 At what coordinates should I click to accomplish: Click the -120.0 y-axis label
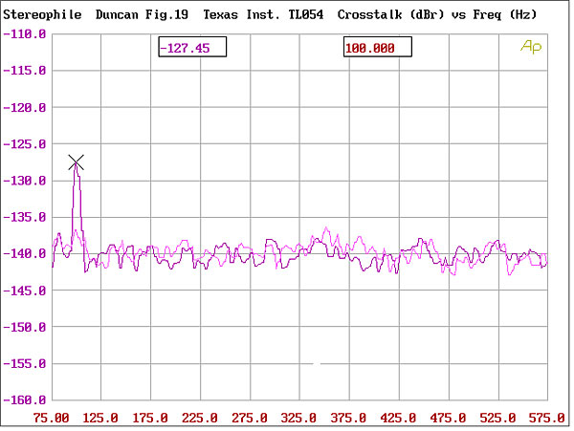tap(25, 108)
